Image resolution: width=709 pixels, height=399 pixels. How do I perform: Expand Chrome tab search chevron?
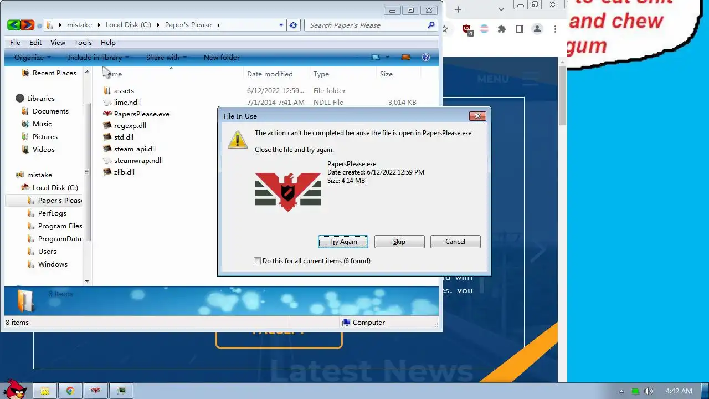[x=501, y=9]
